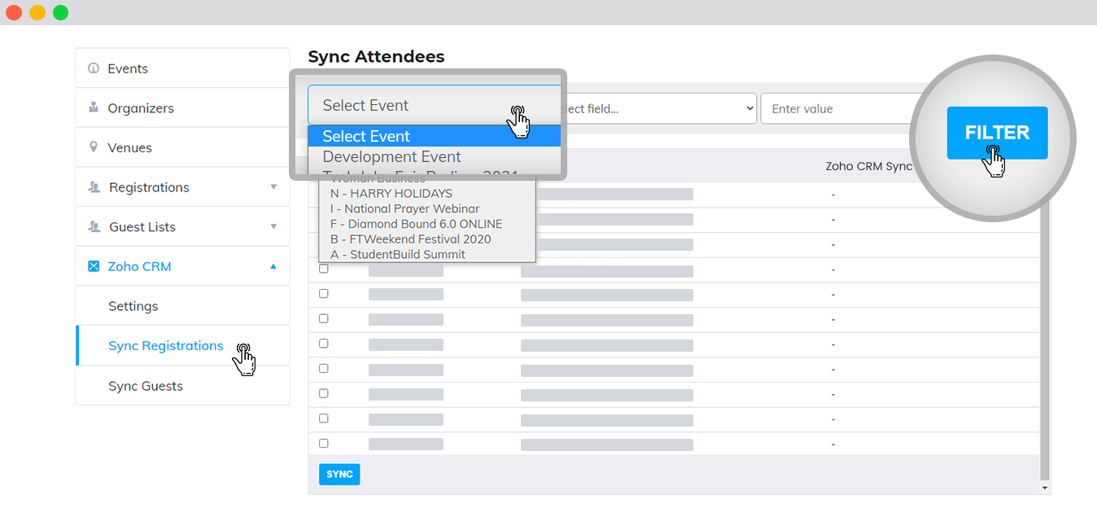Screen dimensions: 1097x517
Task: Click the red window close button
Action: coord(14,12)
